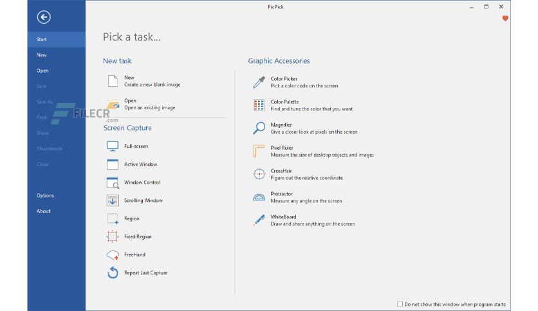This screenshot has width=538, height=311.
Task: Click 'Open an existing image' text
Action: (x=149, y=107)
